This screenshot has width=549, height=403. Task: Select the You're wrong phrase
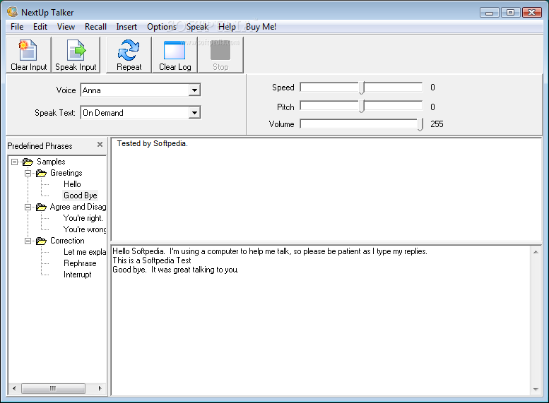[x=84, y=229]
